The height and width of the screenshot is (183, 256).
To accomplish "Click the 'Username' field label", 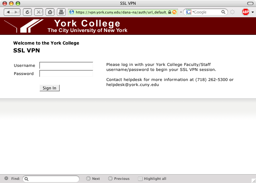I will 25,65.
